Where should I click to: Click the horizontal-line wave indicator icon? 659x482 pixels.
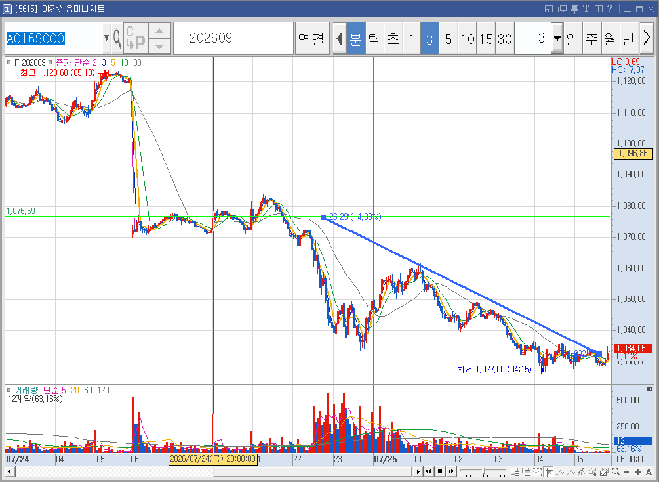coord(560,472)
